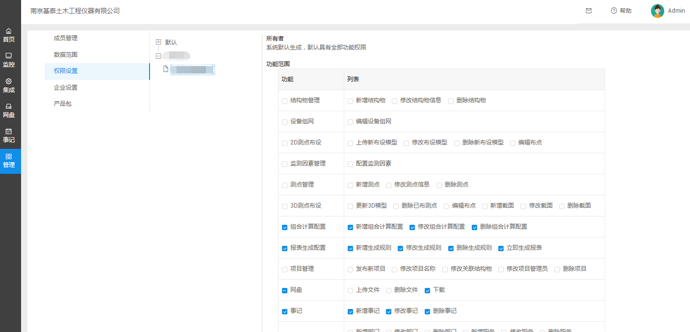Image resolution: width=690 pixels, height=332 pixels.
Task: Open the 产品包 menu entry
Action: [x=63, y=104]
